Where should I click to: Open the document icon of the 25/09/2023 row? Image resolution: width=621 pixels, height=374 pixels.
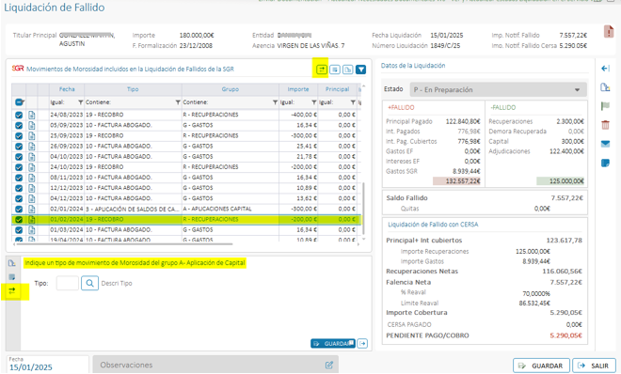[32, 135]
